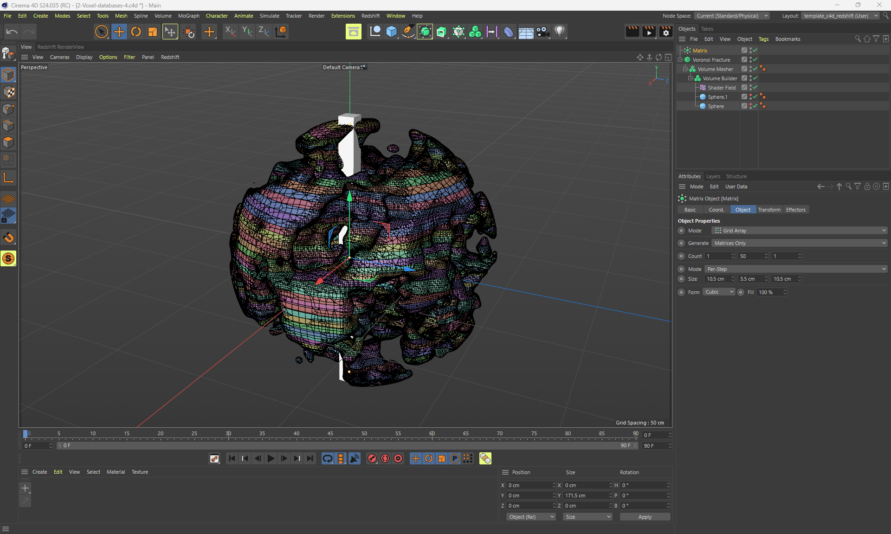Open the Generate Matrices Only dropdown

(x=799, y=243)
